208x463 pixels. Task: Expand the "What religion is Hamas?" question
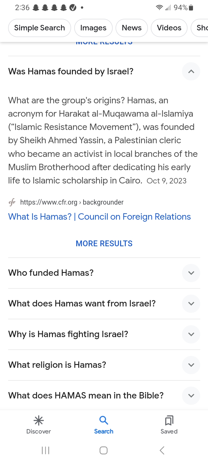191,365
